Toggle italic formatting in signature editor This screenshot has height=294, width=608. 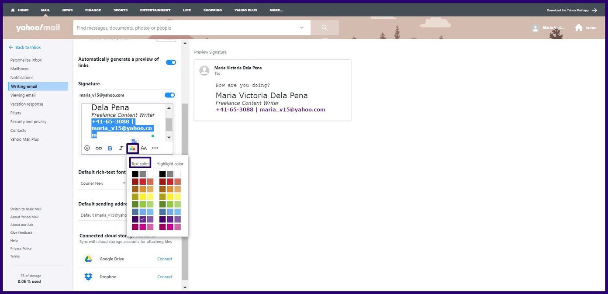point(121,148)
